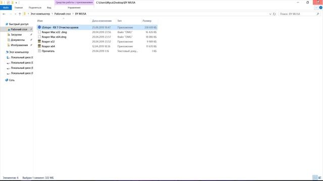
Task: Open the Главная ribbon tab
Action: coord(19,8)
